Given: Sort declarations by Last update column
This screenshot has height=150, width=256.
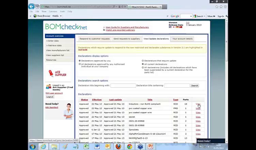Looking at the screenshot, I should 115,100.
